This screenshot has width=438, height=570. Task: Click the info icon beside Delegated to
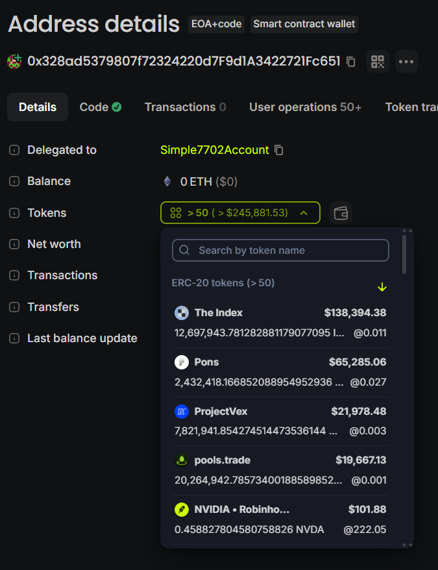(x=14, y=150)
